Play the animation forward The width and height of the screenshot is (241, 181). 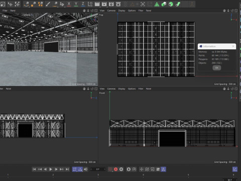click(51, 169)
